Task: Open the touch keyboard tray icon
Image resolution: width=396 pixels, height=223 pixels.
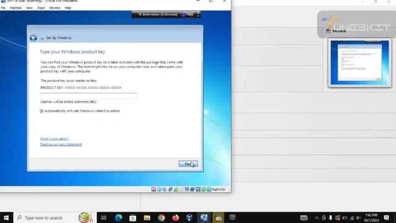Action: coord(304,217)
